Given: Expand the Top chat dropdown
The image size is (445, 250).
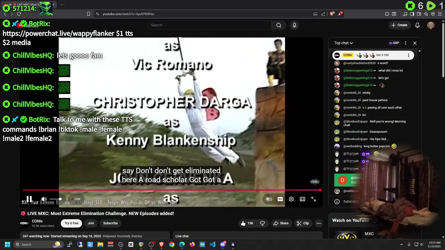Looking at the screenshot, I should pos(343,43).
